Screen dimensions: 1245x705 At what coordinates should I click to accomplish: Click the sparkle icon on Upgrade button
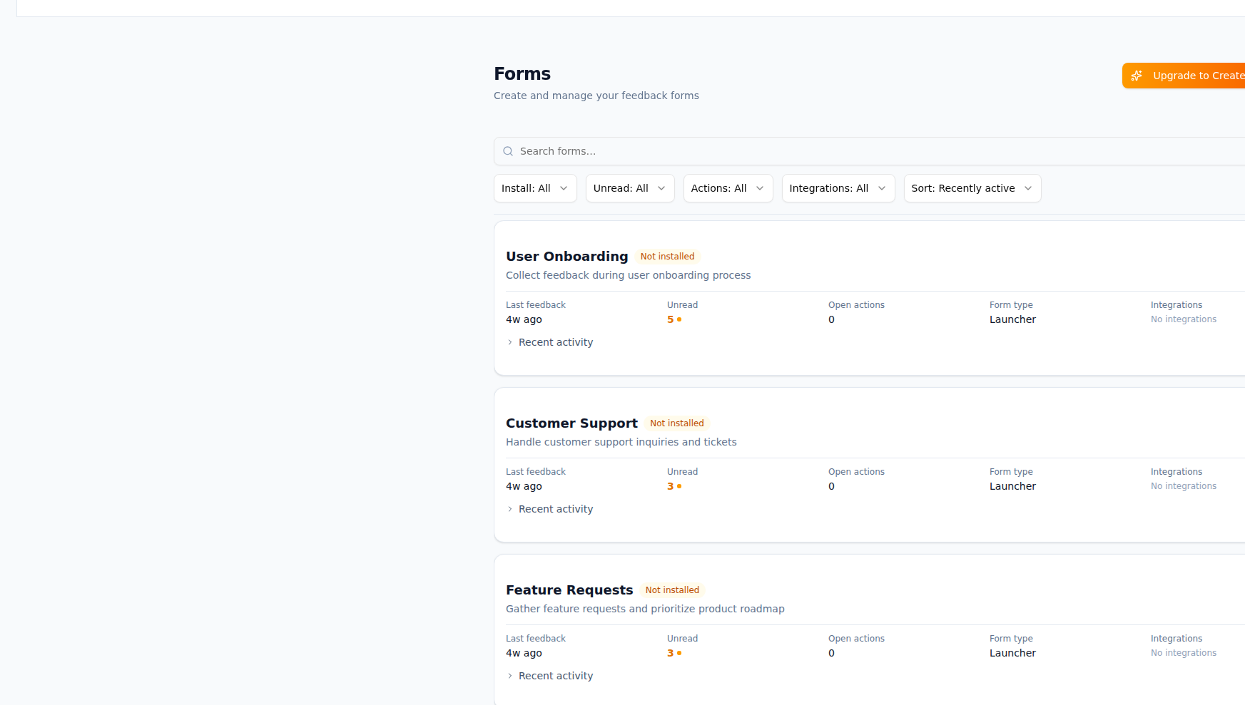pos(1136,75)
